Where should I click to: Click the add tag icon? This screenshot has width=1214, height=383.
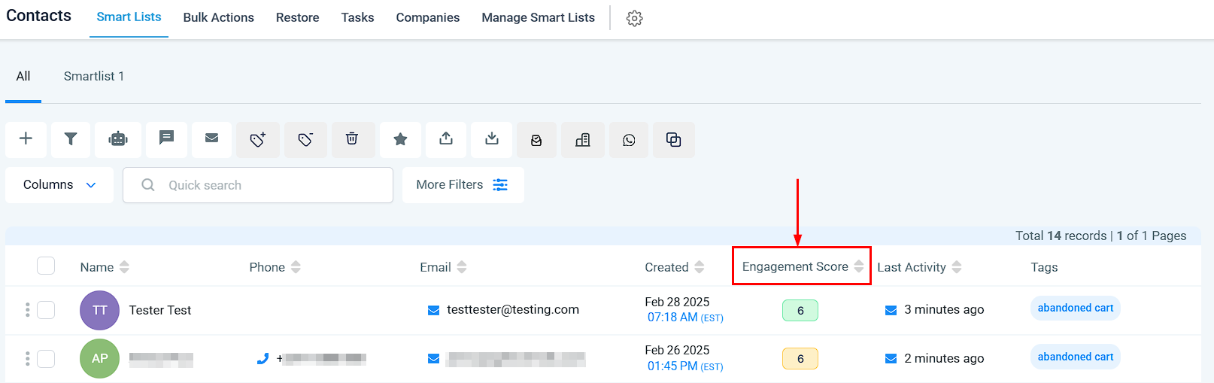click(257, 139)
